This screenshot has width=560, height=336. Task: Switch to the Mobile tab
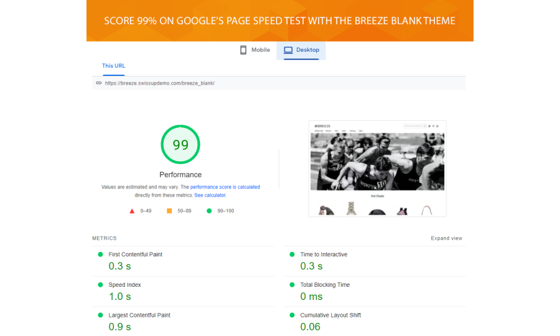pyautogui.click(x=255, y=50)
